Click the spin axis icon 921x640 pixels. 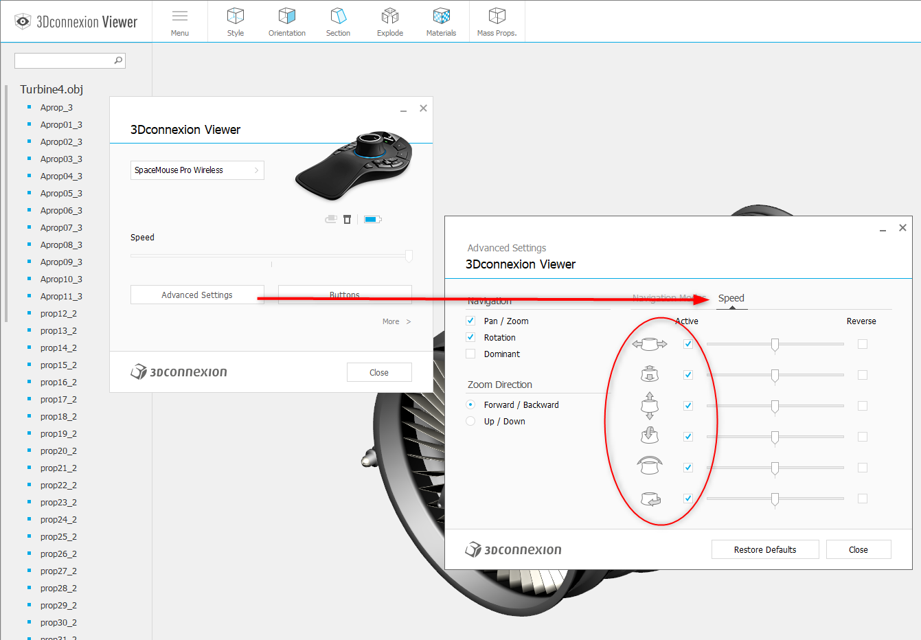[x=650, y=499]
